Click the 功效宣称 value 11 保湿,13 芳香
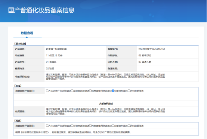207x139 pixels. click(x=54, y=55)
